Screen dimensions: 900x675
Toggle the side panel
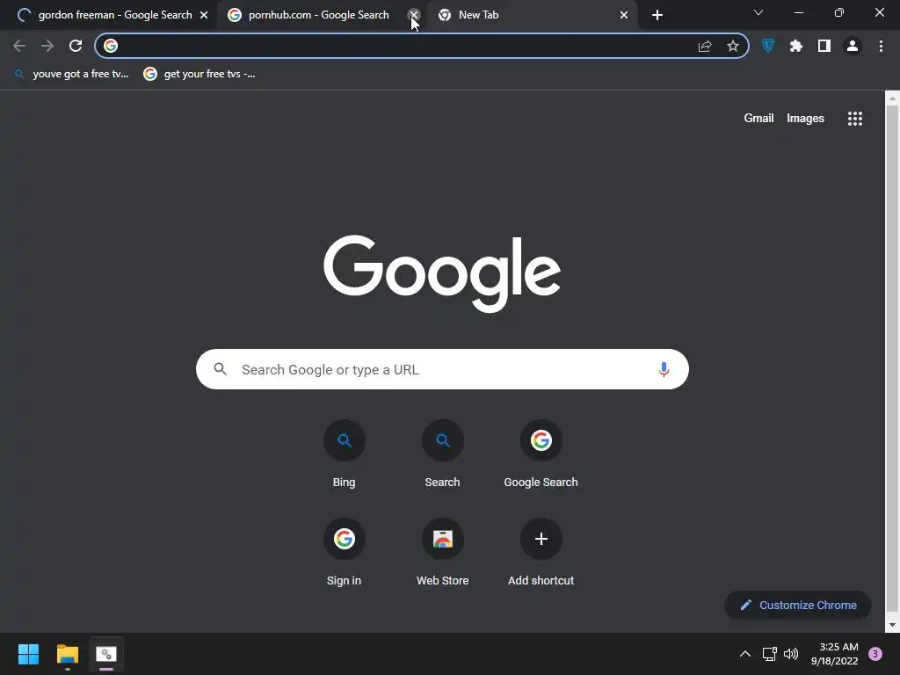coord(824,46)
